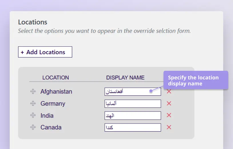Focus the Germany display name input
Image resolution: width=233 pixels, height=149 pixels.
pyautogui.click(x=133, y=104)
